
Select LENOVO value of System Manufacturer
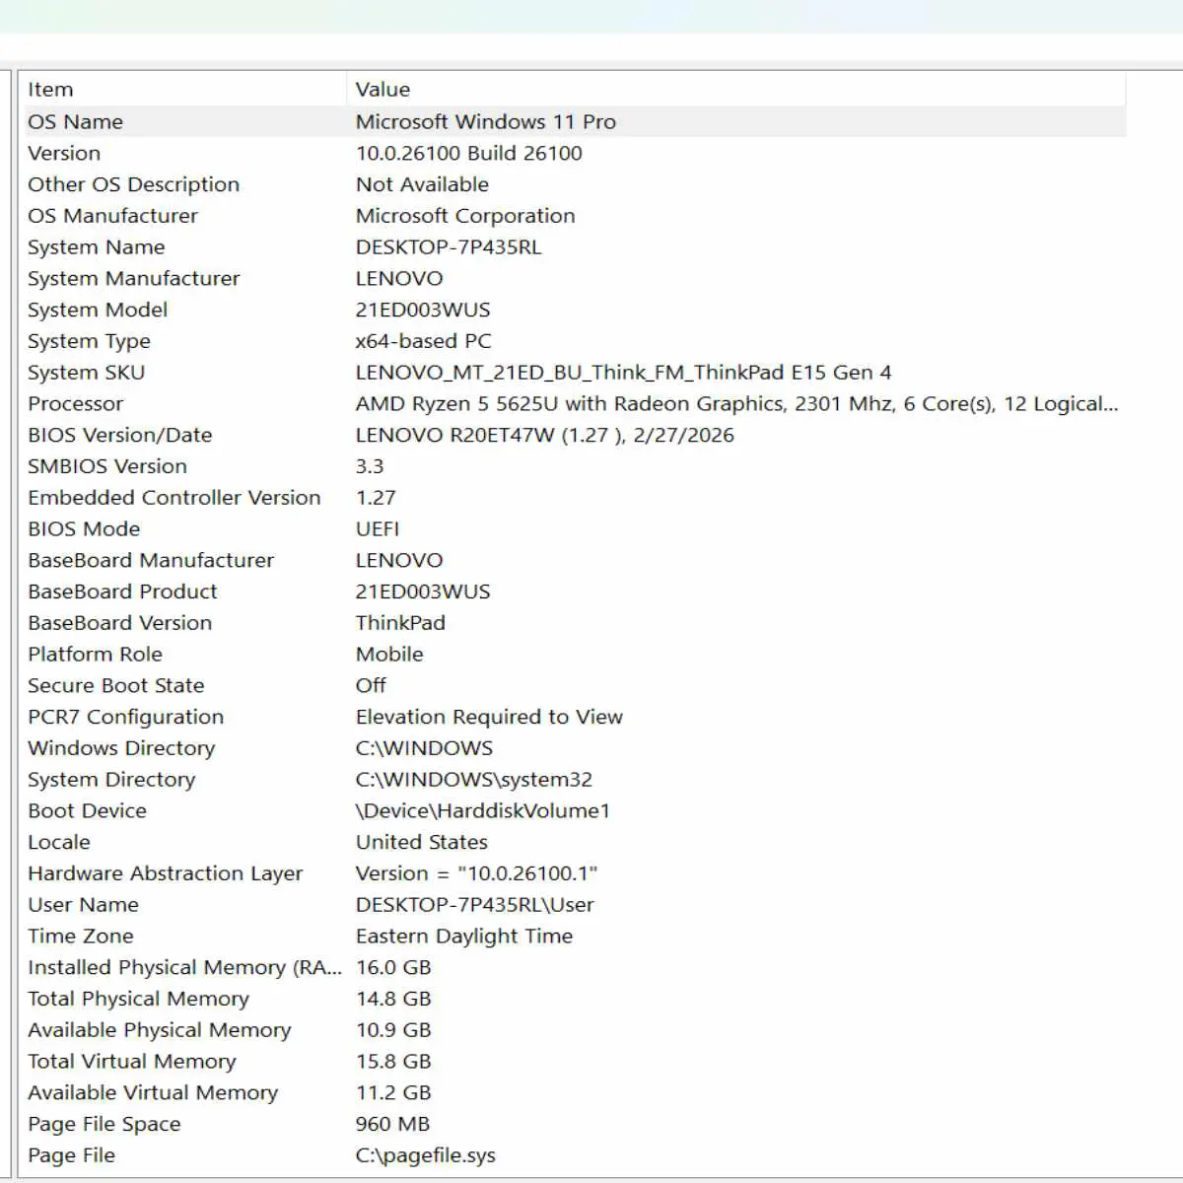(x=399, y=279)
